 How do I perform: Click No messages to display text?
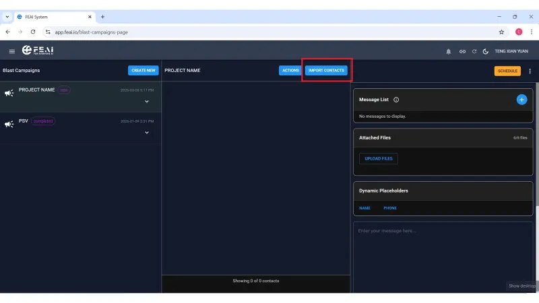point(382,116)
